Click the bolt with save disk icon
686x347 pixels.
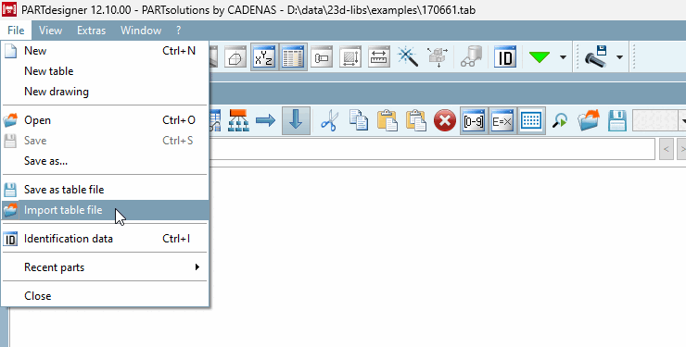click(x=596, y=56)
